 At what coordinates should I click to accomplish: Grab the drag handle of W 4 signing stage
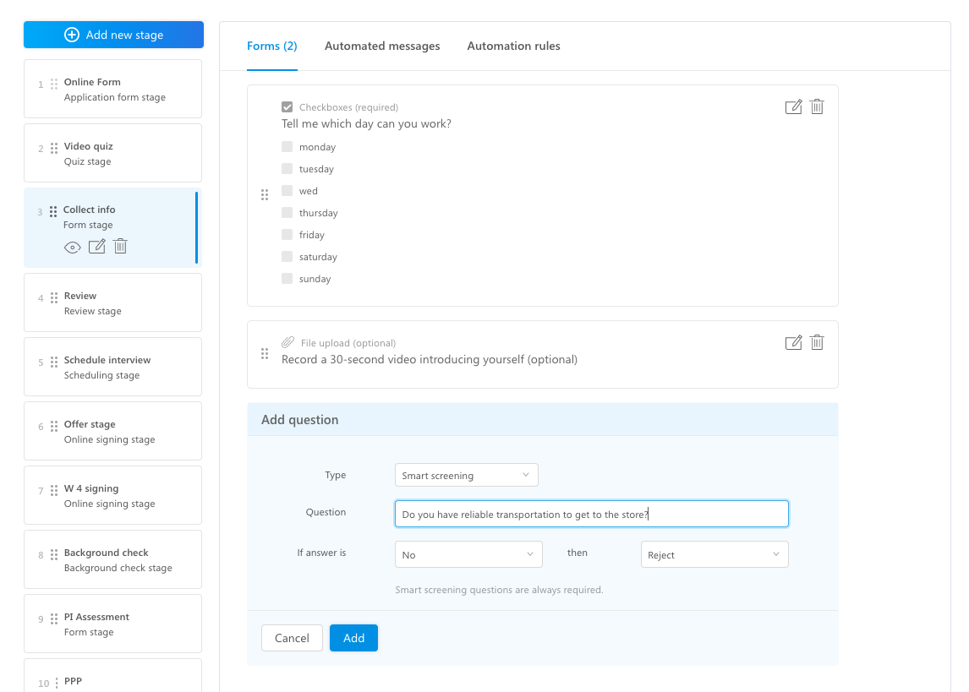coord(54,490)
